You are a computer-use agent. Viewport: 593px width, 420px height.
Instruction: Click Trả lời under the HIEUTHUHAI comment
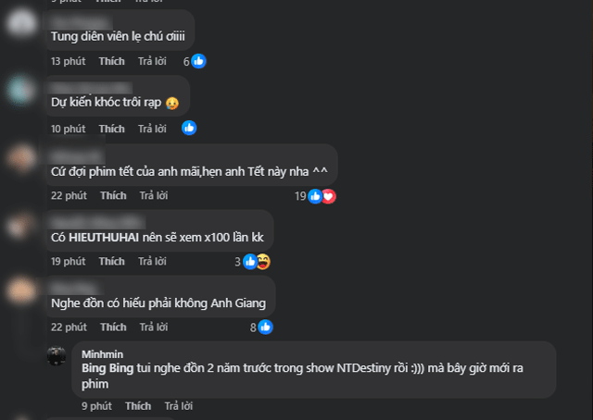tap(151, 262)
